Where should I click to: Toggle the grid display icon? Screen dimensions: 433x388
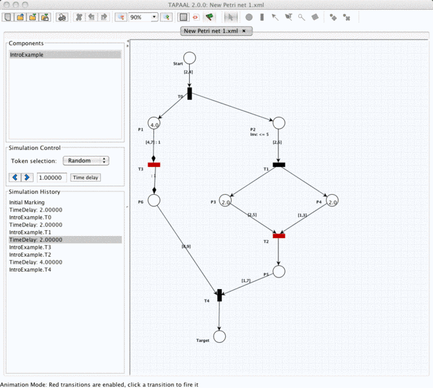click(183, 17)
